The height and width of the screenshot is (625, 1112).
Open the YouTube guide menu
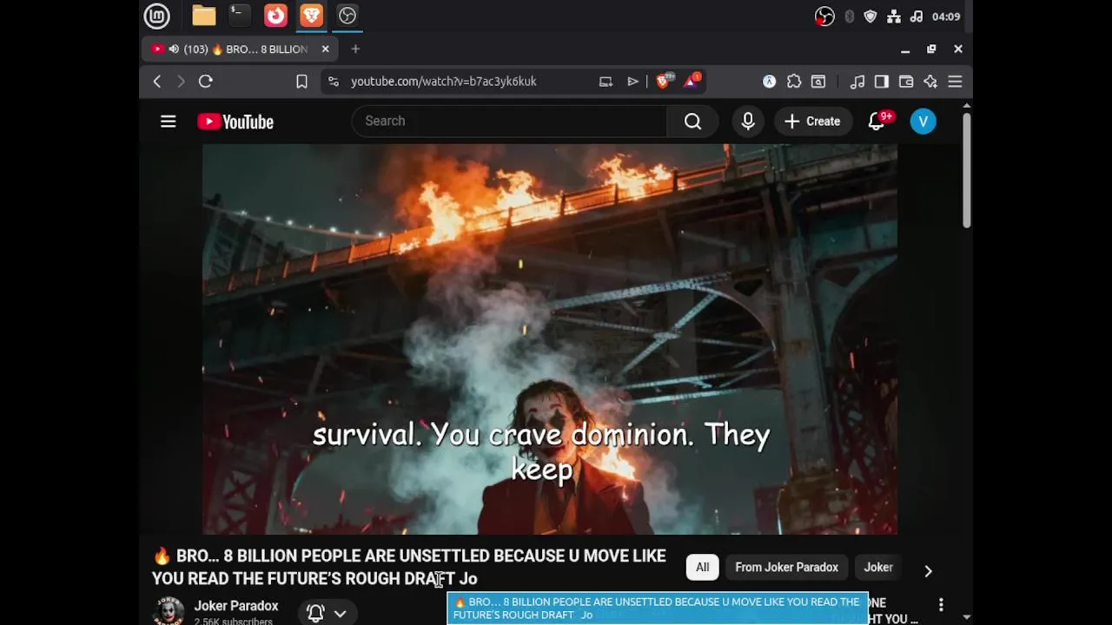(x=169, y=122)
